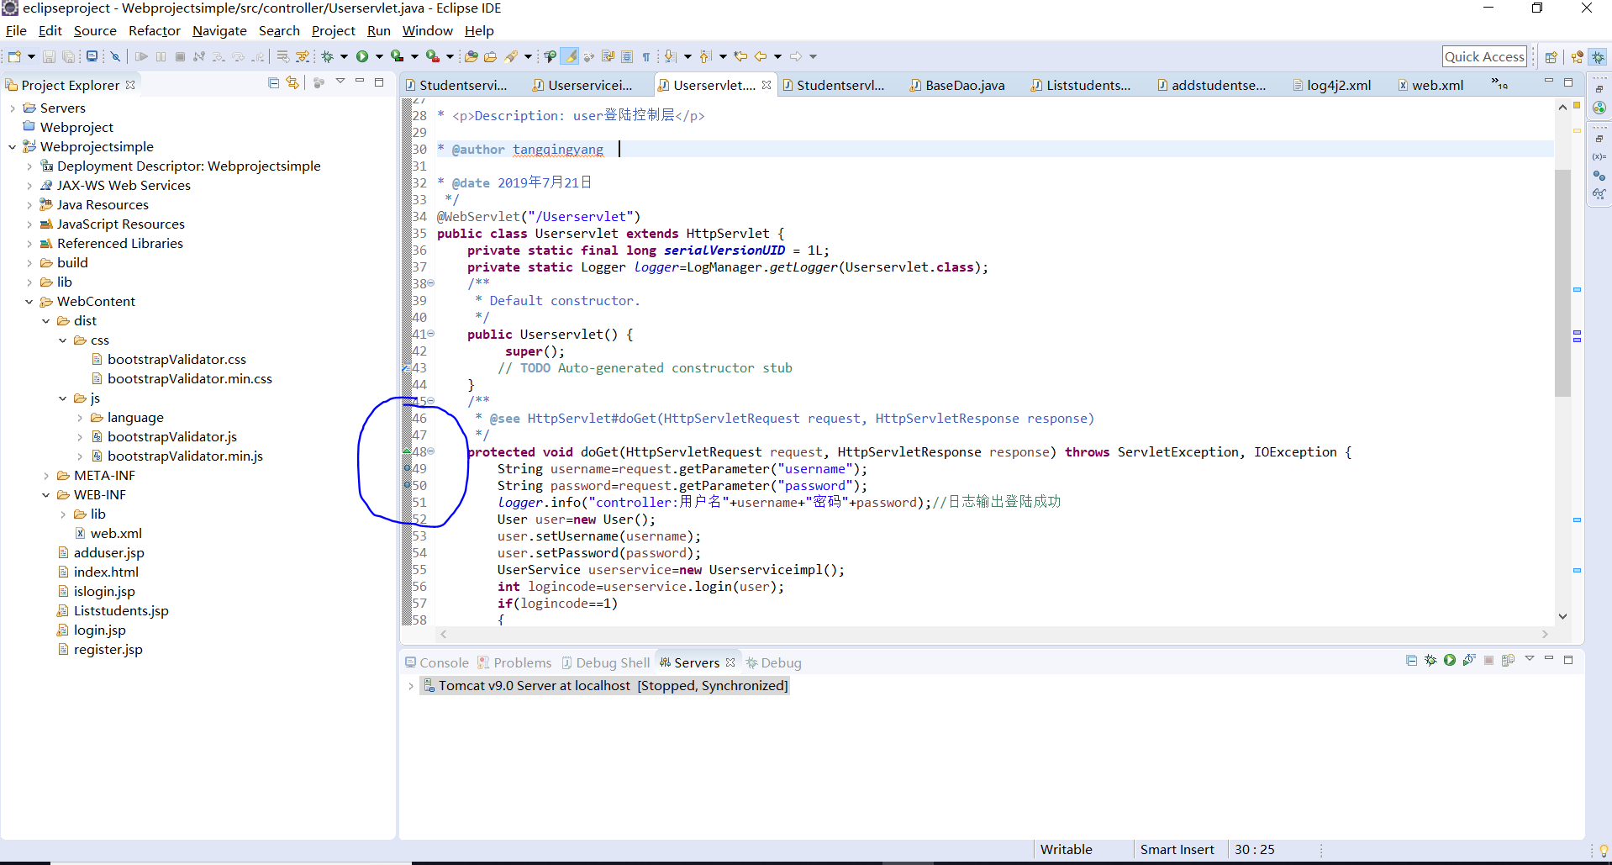Click the Resume debug icon in the toolbar

pos(141,56)
